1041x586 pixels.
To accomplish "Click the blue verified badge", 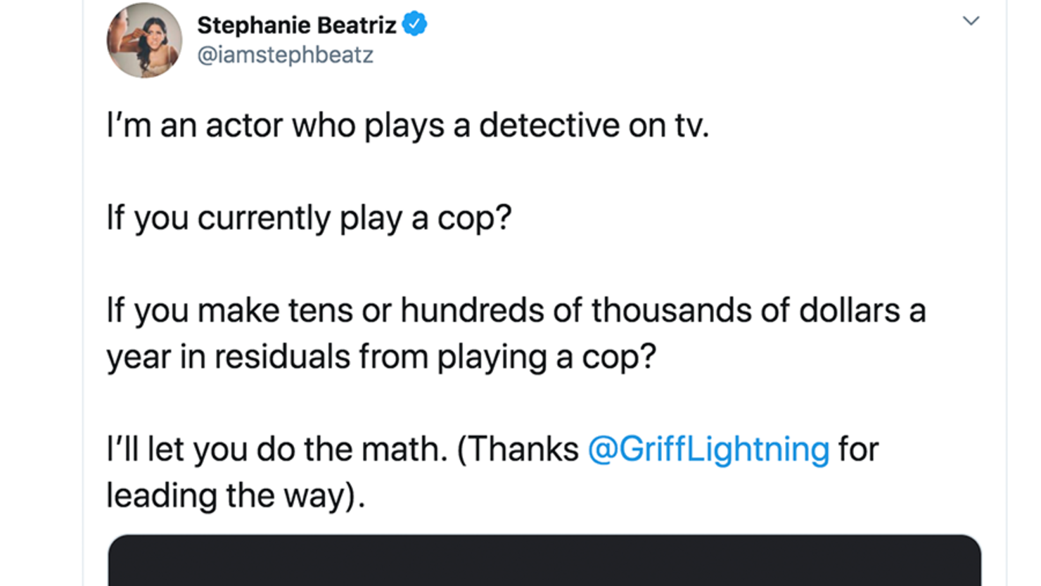I will pyautogui.click(x=414, y=25).
